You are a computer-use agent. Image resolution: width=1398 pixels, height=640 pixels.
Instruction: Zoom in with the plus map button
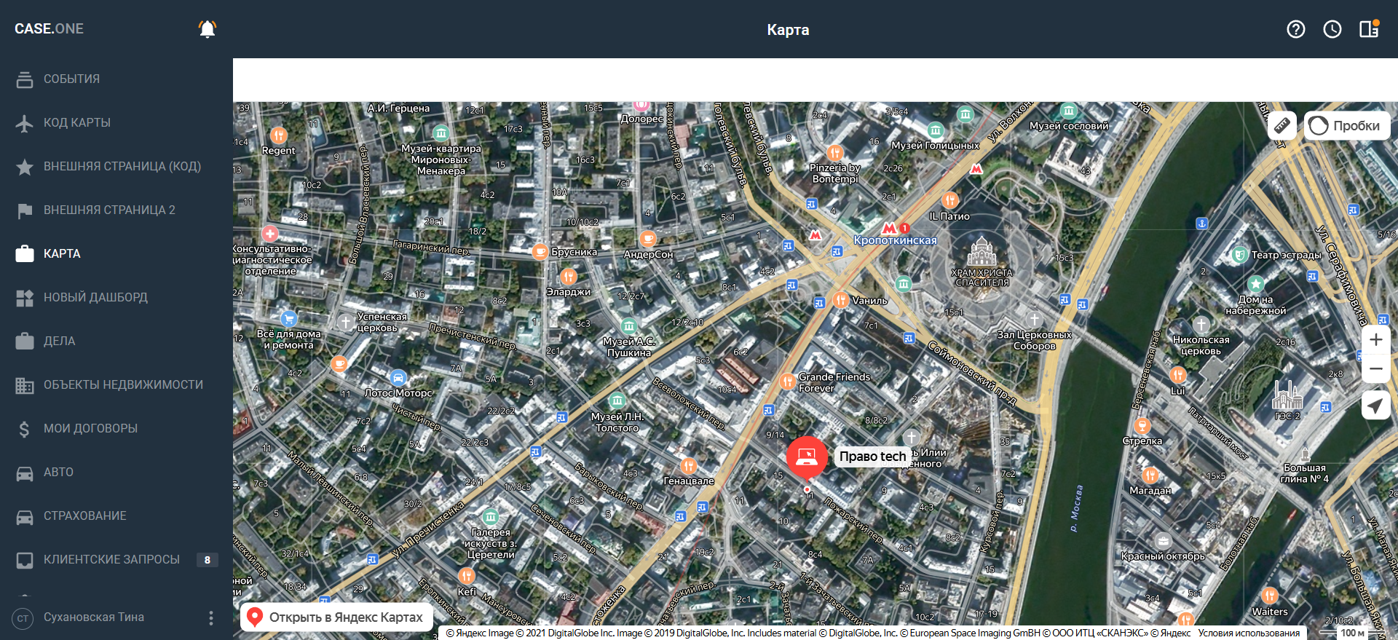click(1375, 339)
